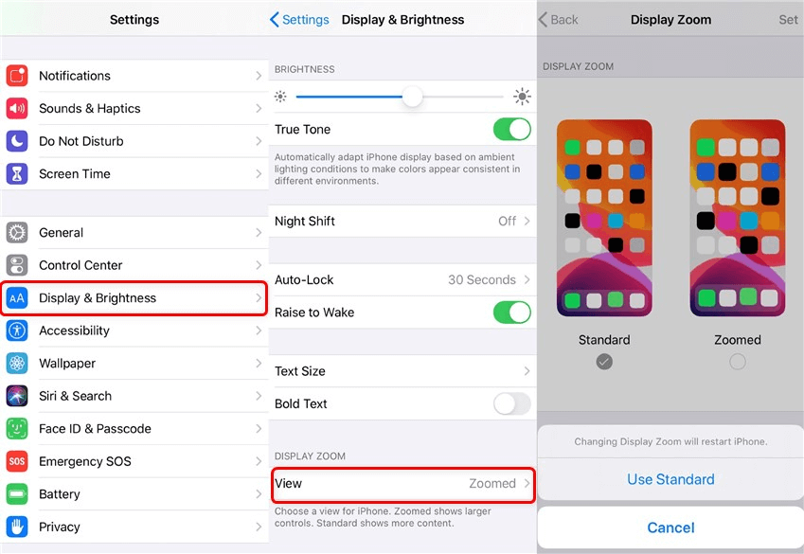Open the Notifications icon in Settings
Screen dimensions: 804x554
(x=17, y=76)
